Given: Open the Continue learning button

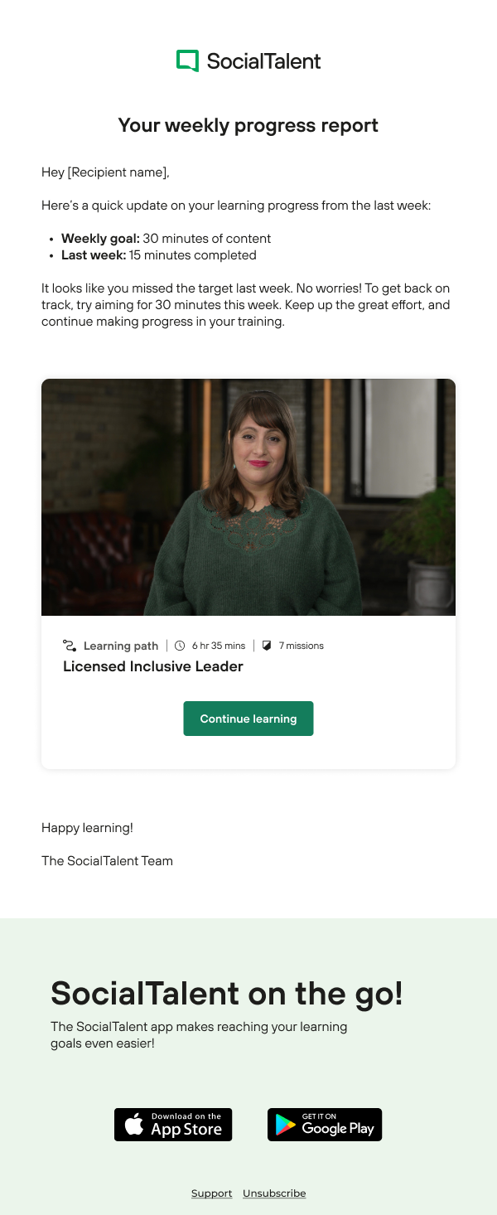Looking at the screenshot, I should pos(248,719).
